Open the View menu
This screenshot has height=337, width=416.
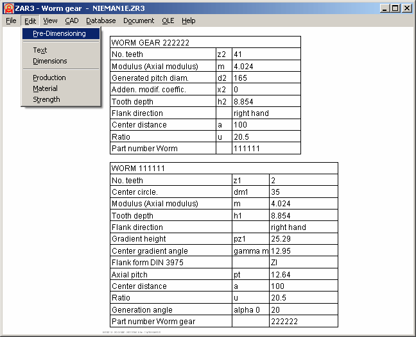click(50, 21)
